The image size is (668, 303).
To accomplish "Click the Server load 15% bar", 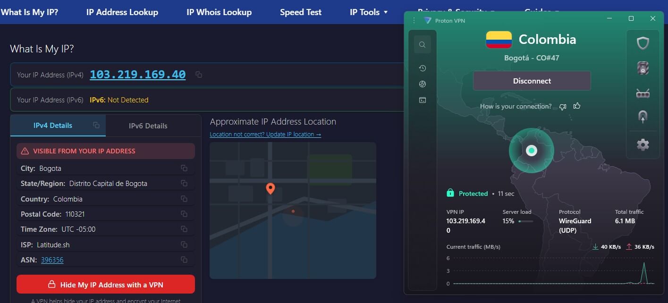I will (x=526, y=221).
